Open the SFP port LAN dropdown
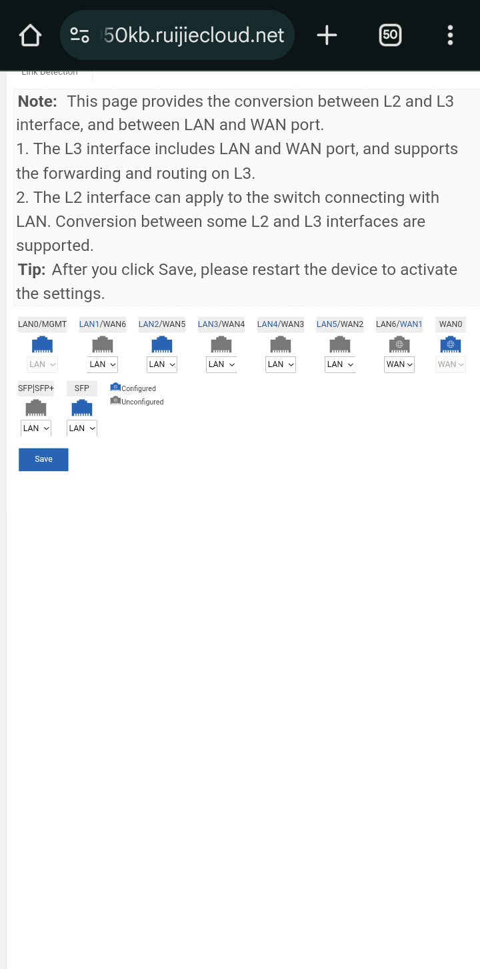 pos(82,428)
